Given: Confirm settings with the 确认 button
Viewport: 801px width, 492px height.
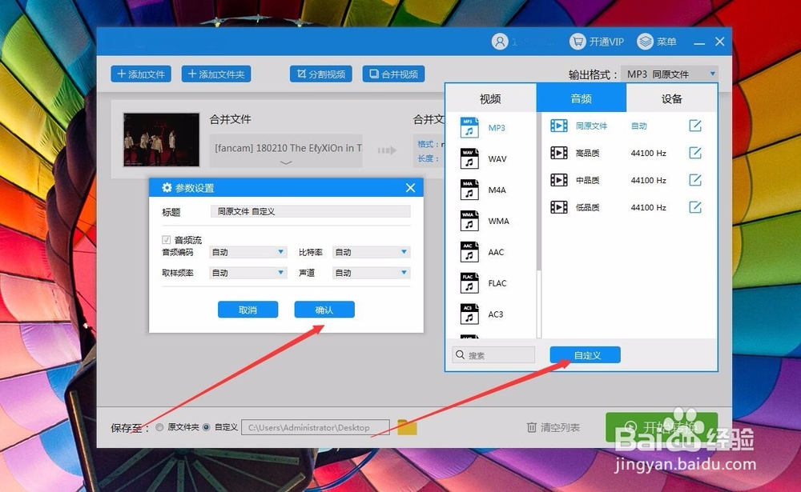Looking at the screenshot, I should click(324, 310).
